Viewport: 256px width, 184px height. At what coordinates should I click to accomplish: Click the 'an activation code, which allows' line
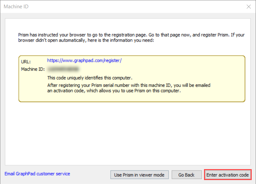(x=114, y=91)
